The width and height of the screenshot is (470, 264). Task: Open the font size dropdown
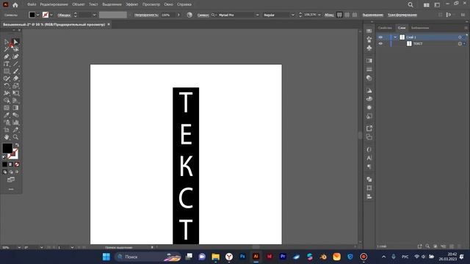click(x=319, y=15)
